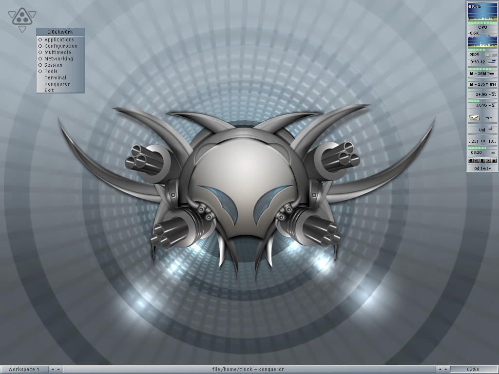Launch Konquorer from the clockwork menu

click(57, 84)
